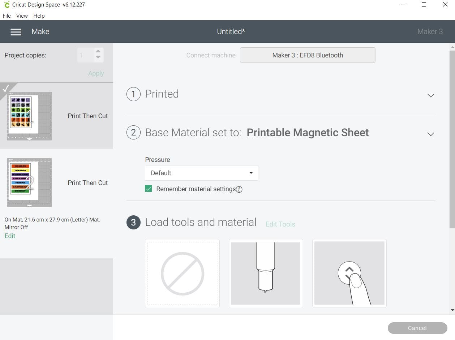Click the step 3 filled circle number
Screen dimensions: 455x340
click(133, 222)
